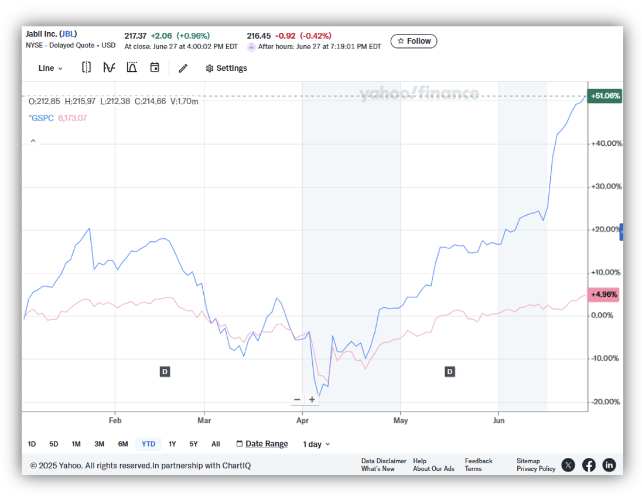
Task: Open the 1 day interval dropdown
Action: [x=316, y=444]
